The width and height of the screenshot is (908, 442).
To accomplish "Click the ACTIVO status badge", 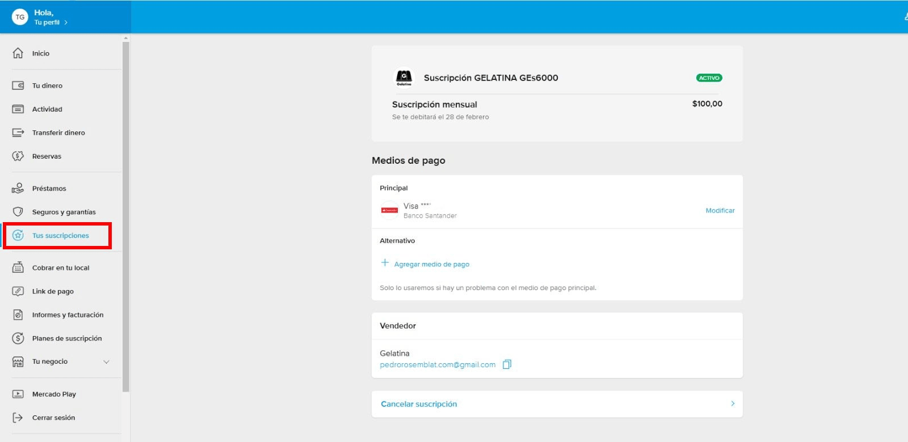I will [x=709, y=78].
